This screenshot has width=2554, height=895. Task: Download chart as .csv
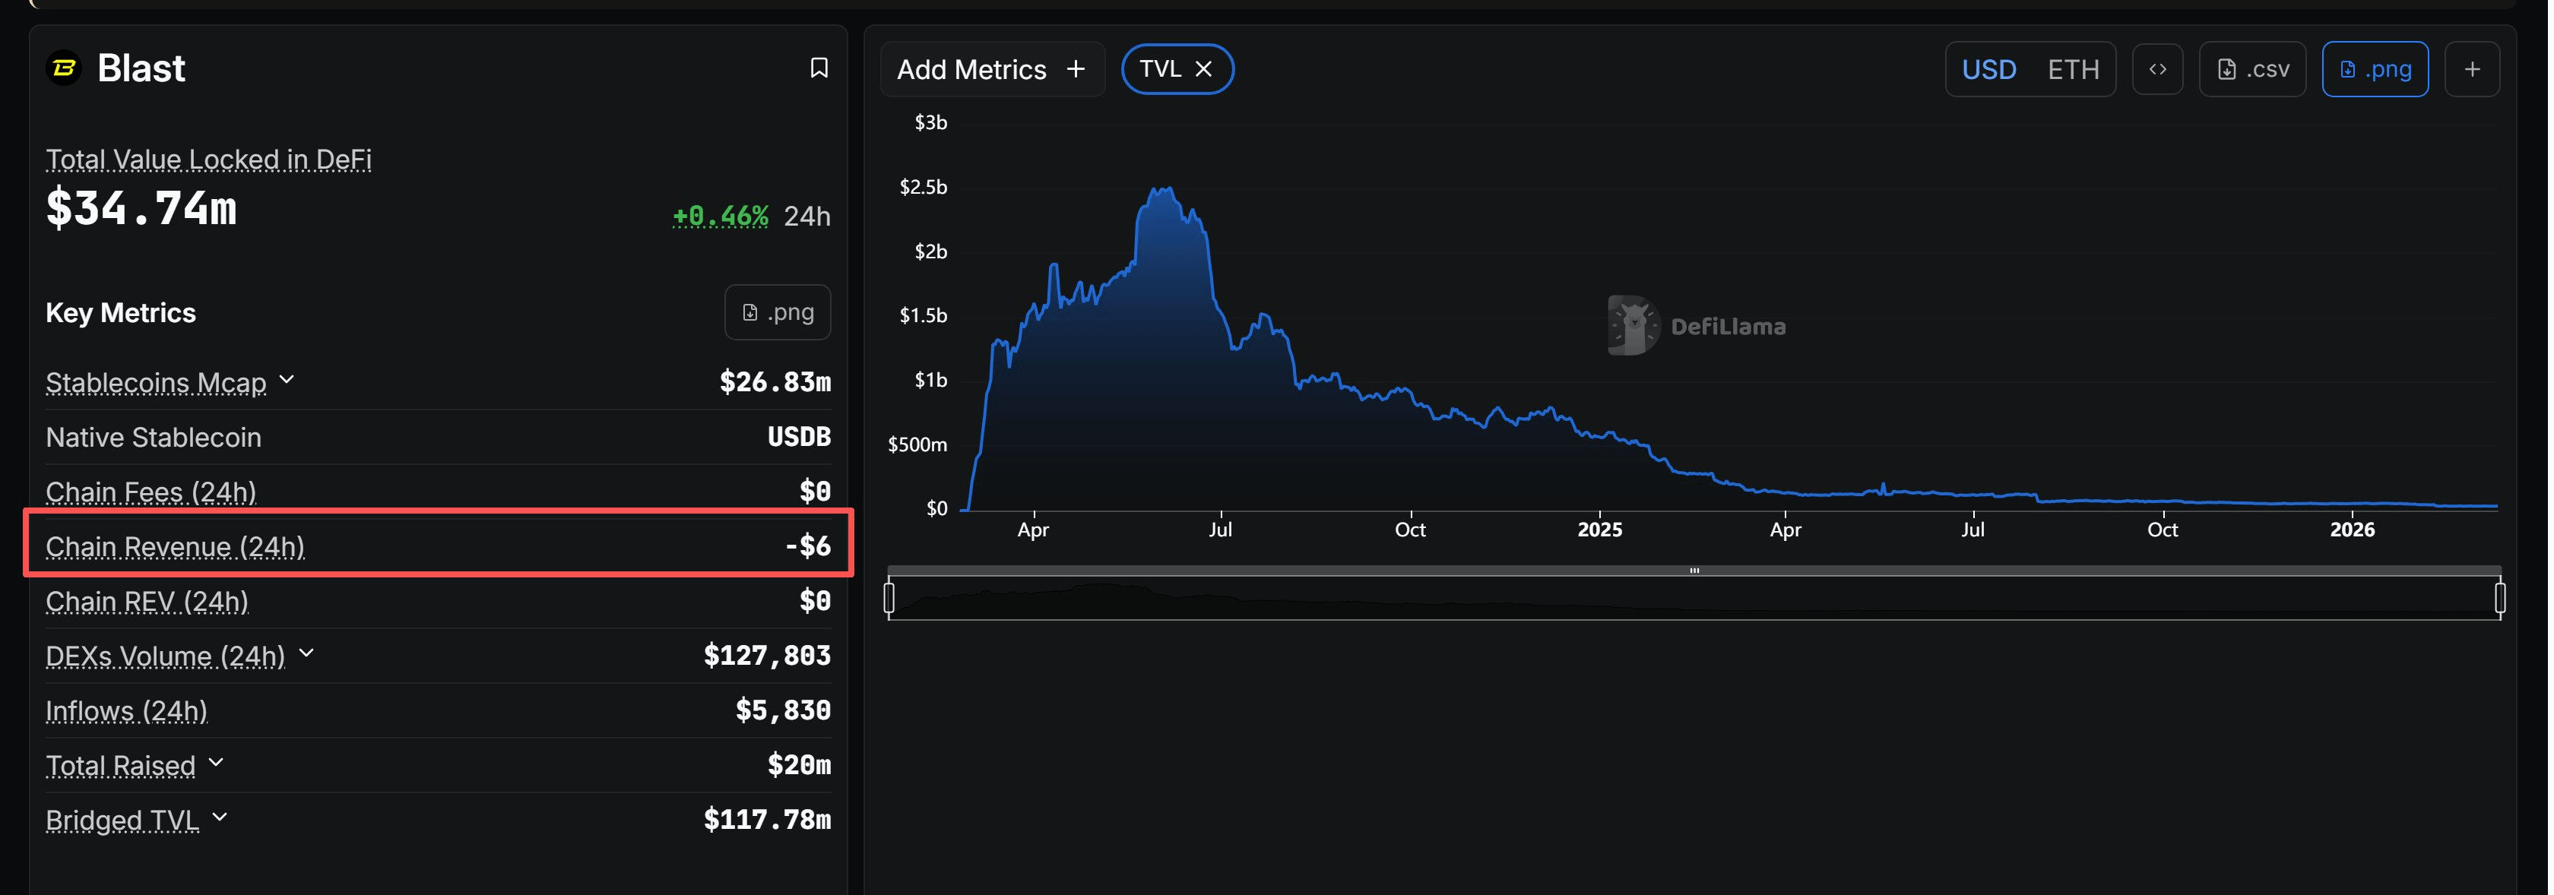click(x=2252, y=69)
